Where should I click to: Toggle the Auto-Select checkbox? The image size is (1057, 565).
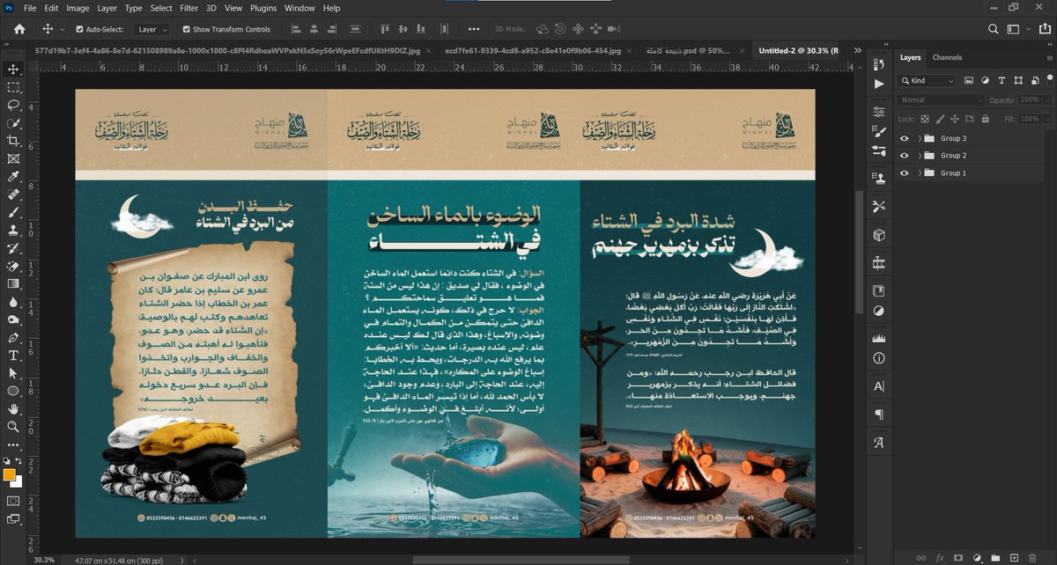[x=79, y=29]
